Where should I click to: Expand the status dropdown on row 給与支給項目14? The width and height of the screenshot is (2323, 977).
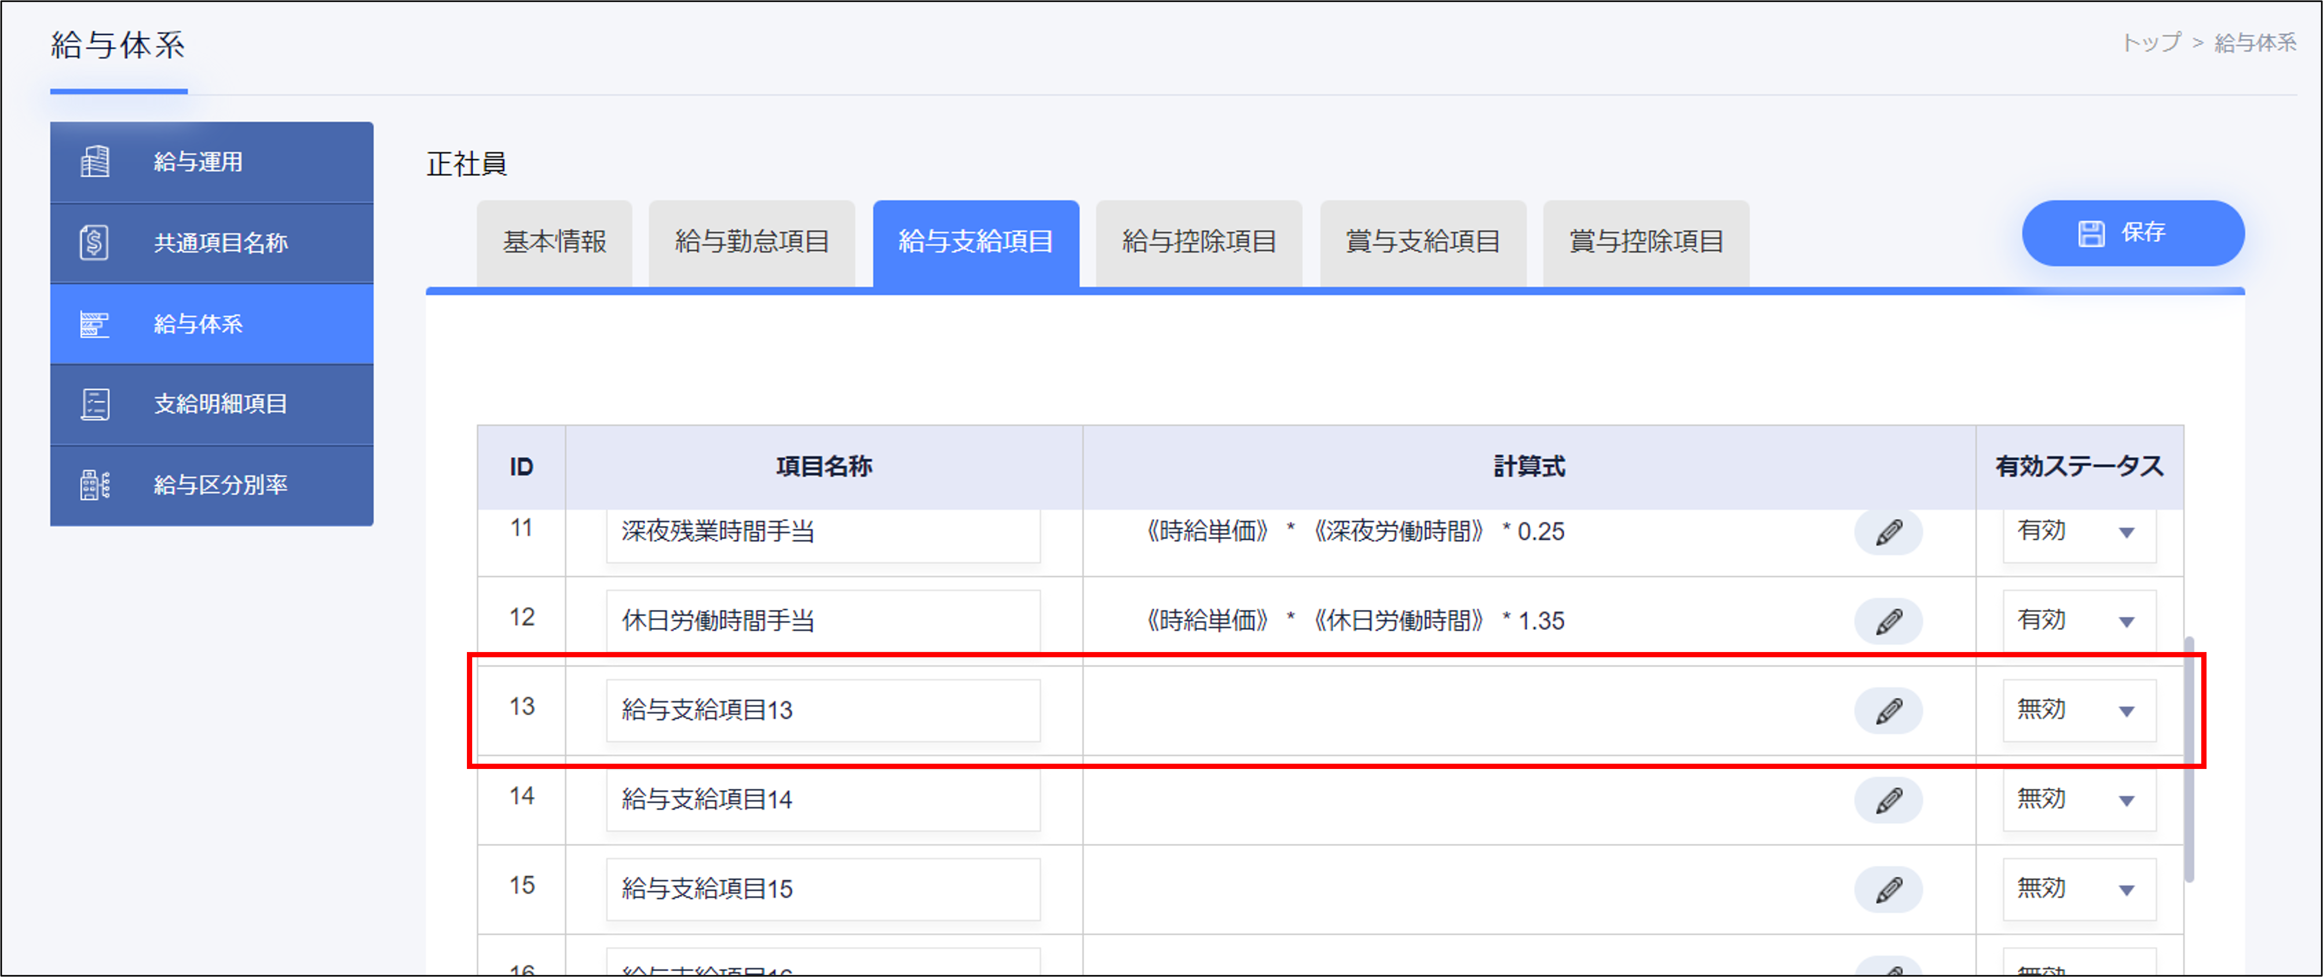coord(2078,798)
